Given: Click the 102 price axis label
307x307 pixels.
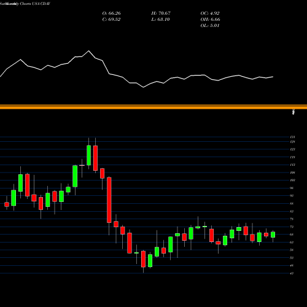Looking at the screenshot, I should (x=293, y=181).
